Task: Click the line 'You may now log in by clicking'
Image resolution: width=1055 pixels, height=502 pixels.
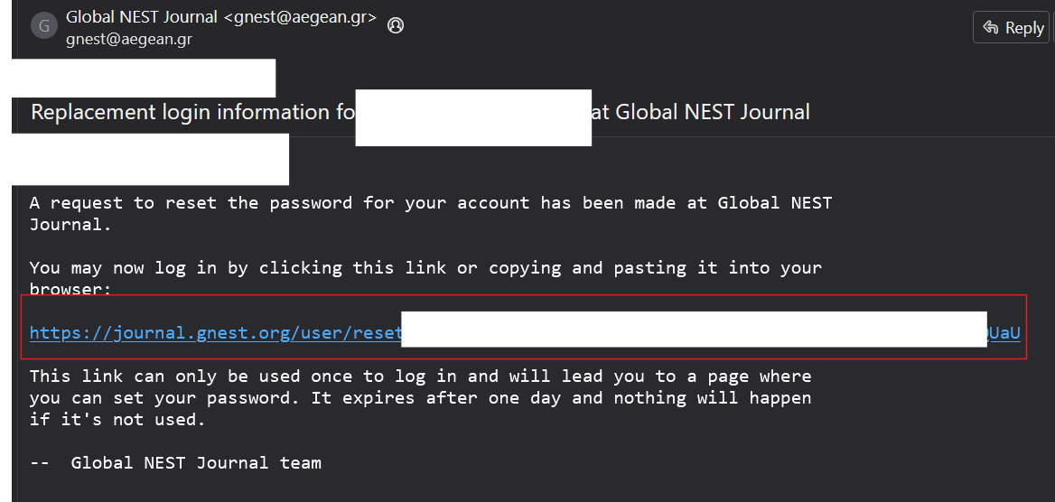Action: [425, 268]
